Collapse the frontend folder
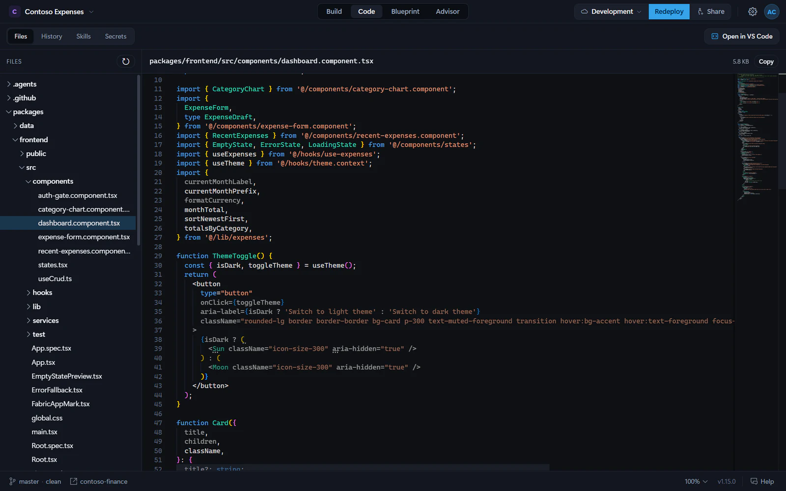 15,140
